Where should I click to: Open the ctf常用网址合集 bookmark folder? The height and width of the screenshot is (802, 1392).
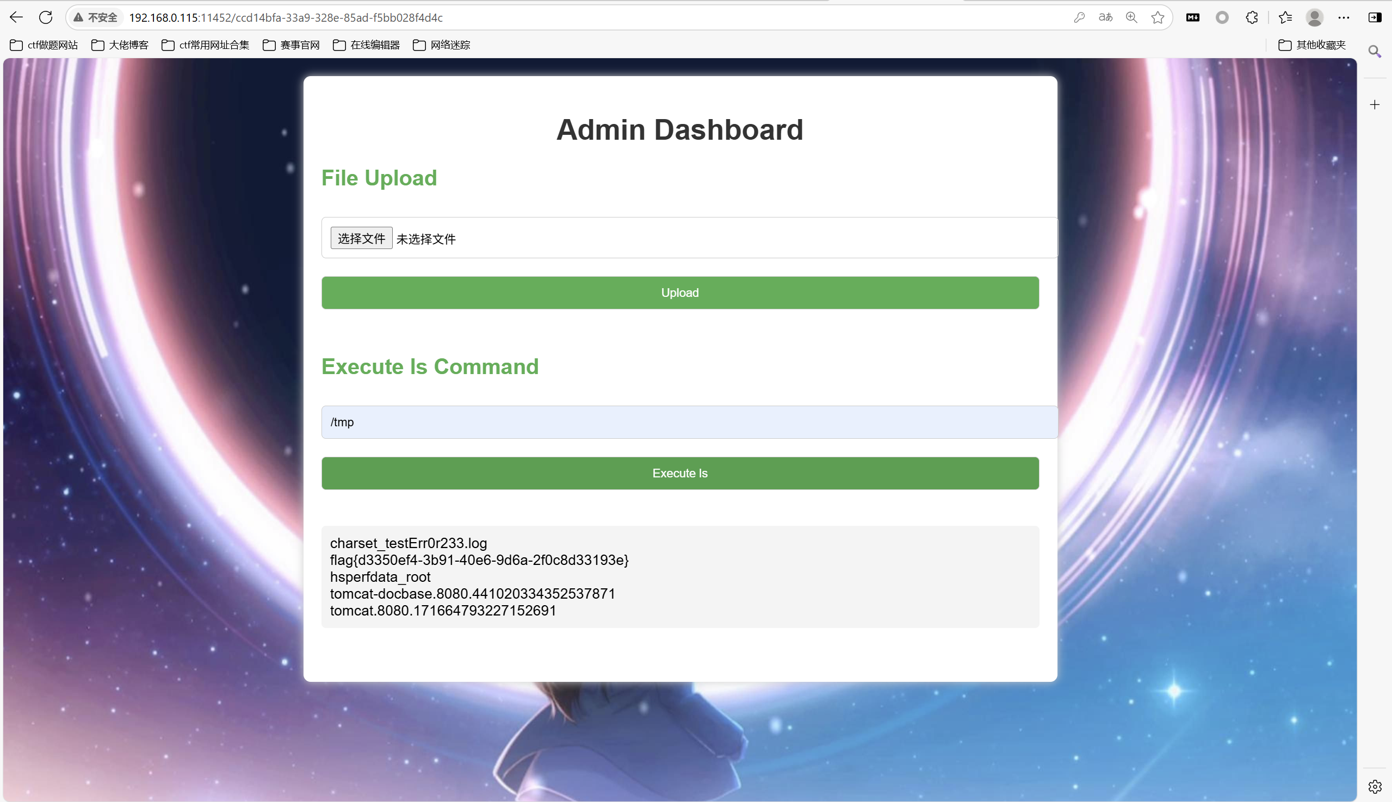click(206, 45)
